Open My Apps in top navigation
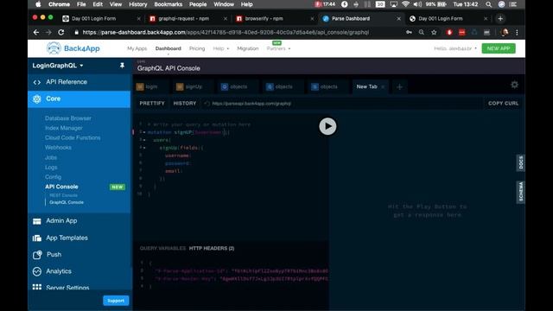Viewport: 553px width, 311px height. [x=137, y=48]
